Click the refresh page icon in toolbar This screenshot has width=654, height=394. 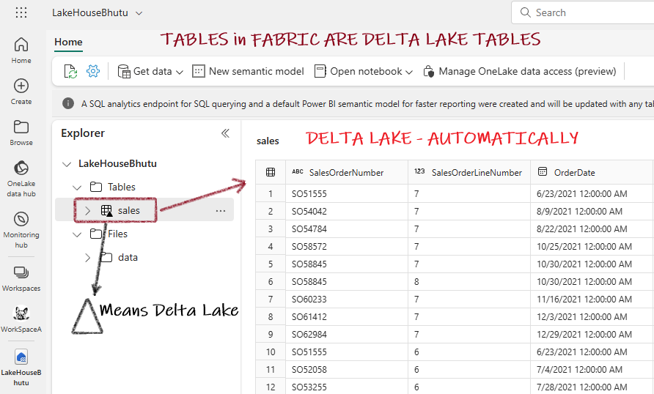click(x=70, y=71)
